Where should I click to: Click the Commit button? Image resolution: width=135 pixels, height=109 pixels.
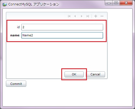pyautogui.click(x=16, y=84)
